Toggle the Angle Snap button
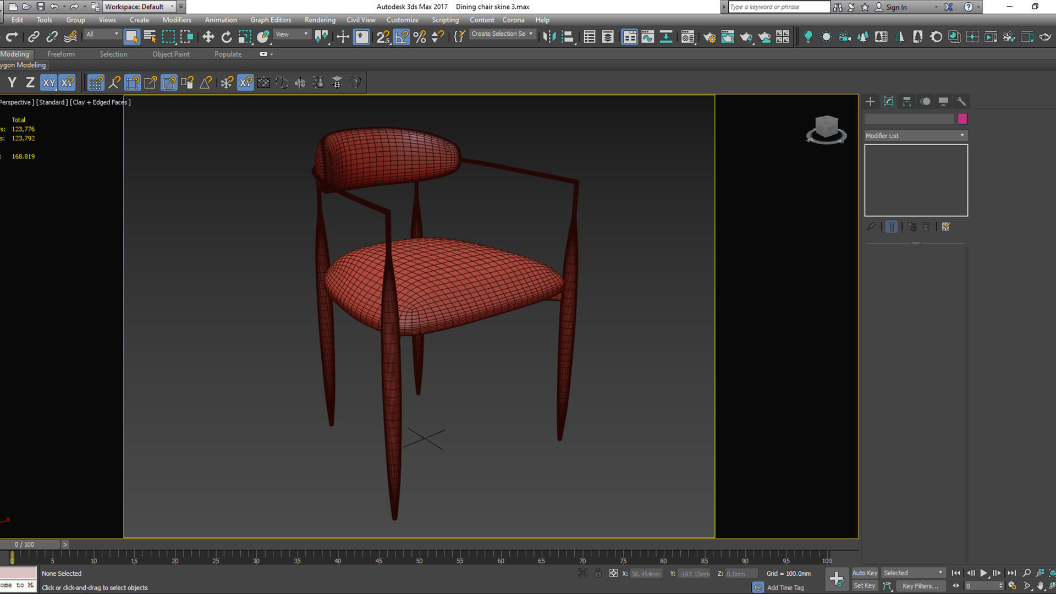Image resolution: width=1056 pixels, height=594 pixels. [x=402, y=37]
